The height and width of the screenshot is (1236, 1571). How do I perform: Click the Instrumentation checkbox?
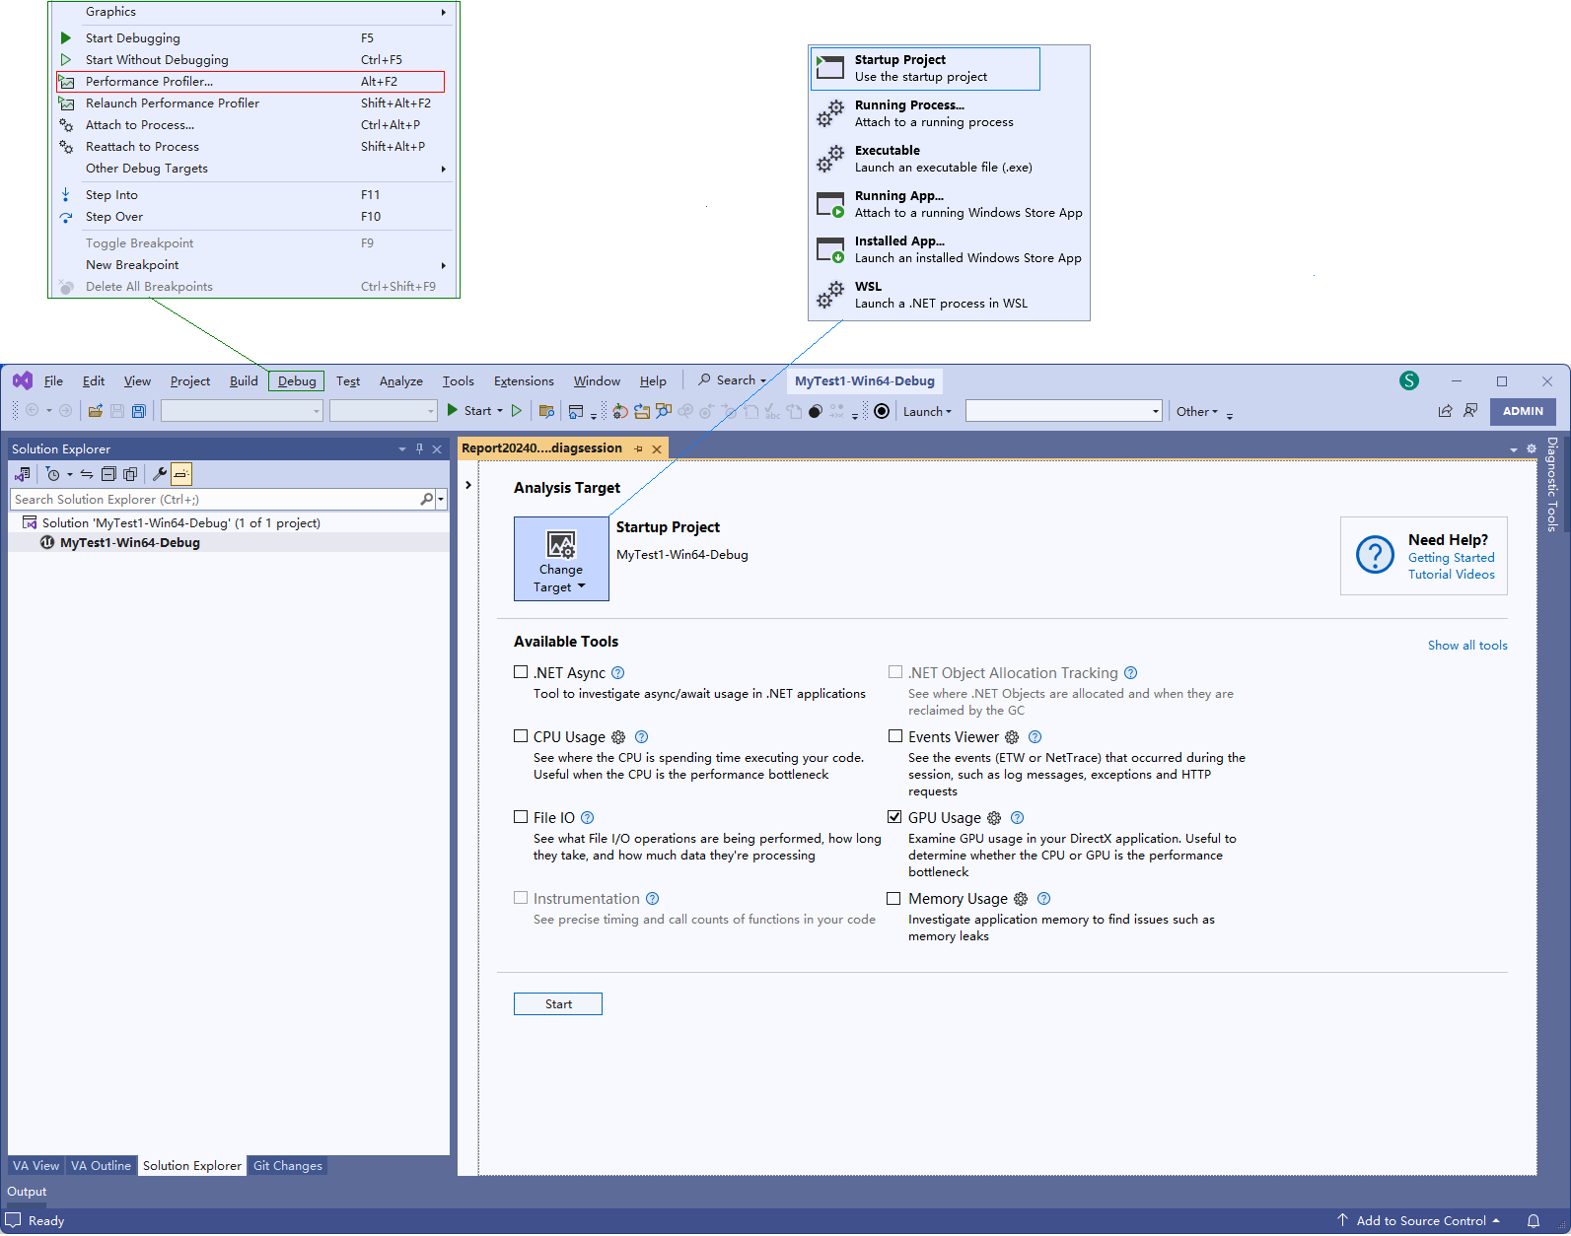521,898
